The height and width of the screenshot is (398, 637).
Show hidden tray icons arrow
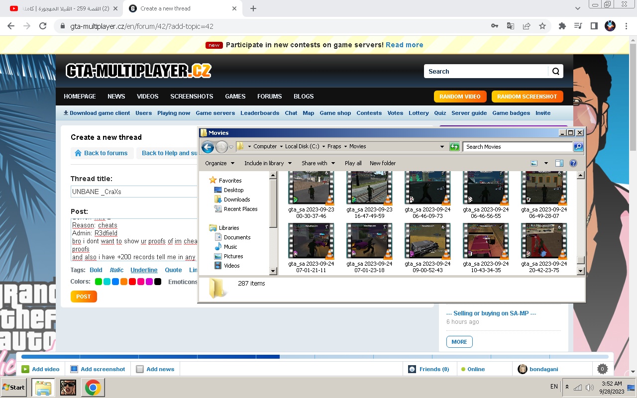coord(567,387)
